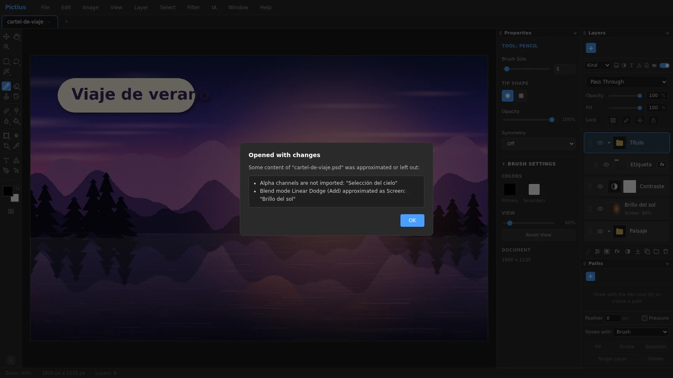Select the Eraser tool
Viewport: 673px width, 378px height.
coord(16,86)
